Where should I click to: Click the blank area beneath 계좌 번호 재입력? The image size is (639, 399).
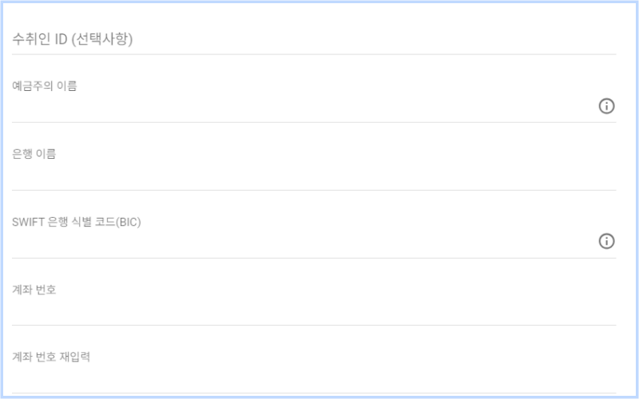[x=314, y=377]
